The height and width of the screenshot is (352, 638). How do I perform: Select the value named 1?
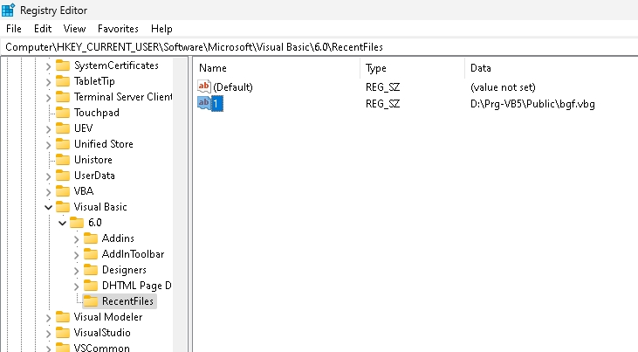216,104
